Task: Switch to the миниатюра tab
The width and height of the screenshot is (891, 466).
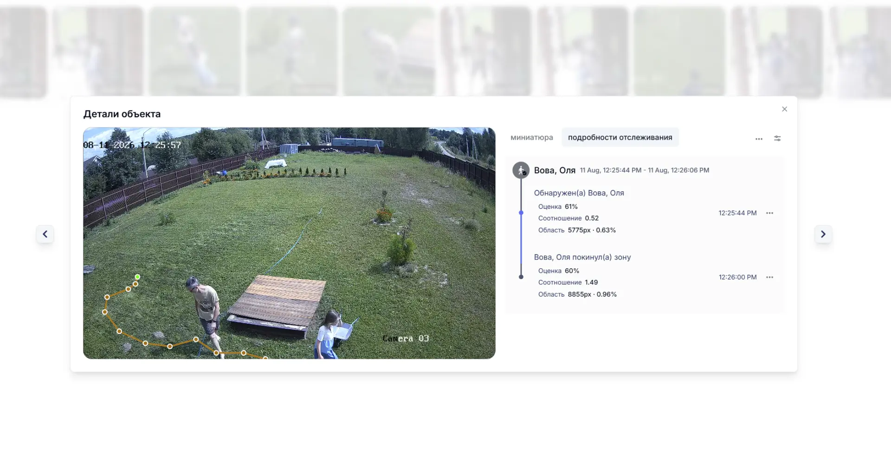Action: (532, 137)
